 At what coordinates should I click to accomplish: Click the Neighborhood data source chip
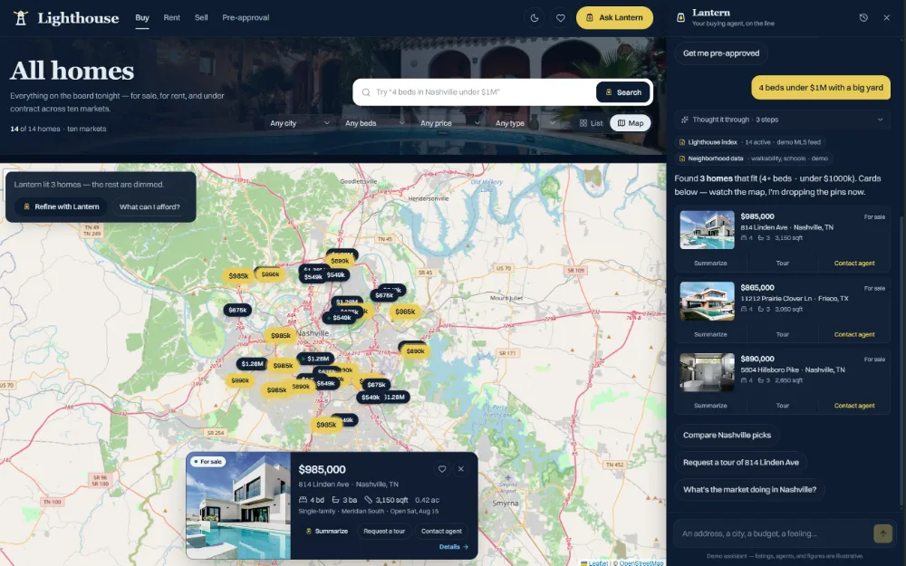pyautogui.click(x=753, y=158)
